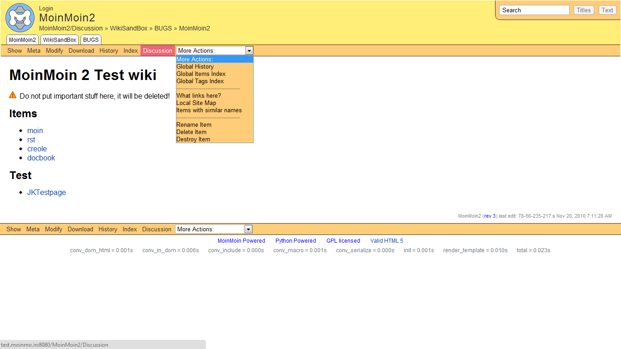Open the JKTestpage link
Viewport: 621px width, 349px height.
pos(46,193)
